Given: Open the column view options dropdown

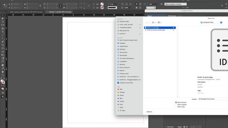Looking at the screenshot, I should click(x=154, y=22).
